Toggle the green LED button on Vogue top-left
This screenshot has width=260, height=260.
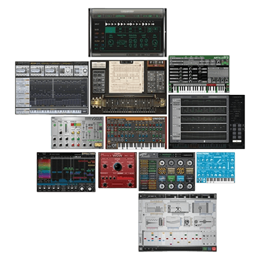(55, 125)
